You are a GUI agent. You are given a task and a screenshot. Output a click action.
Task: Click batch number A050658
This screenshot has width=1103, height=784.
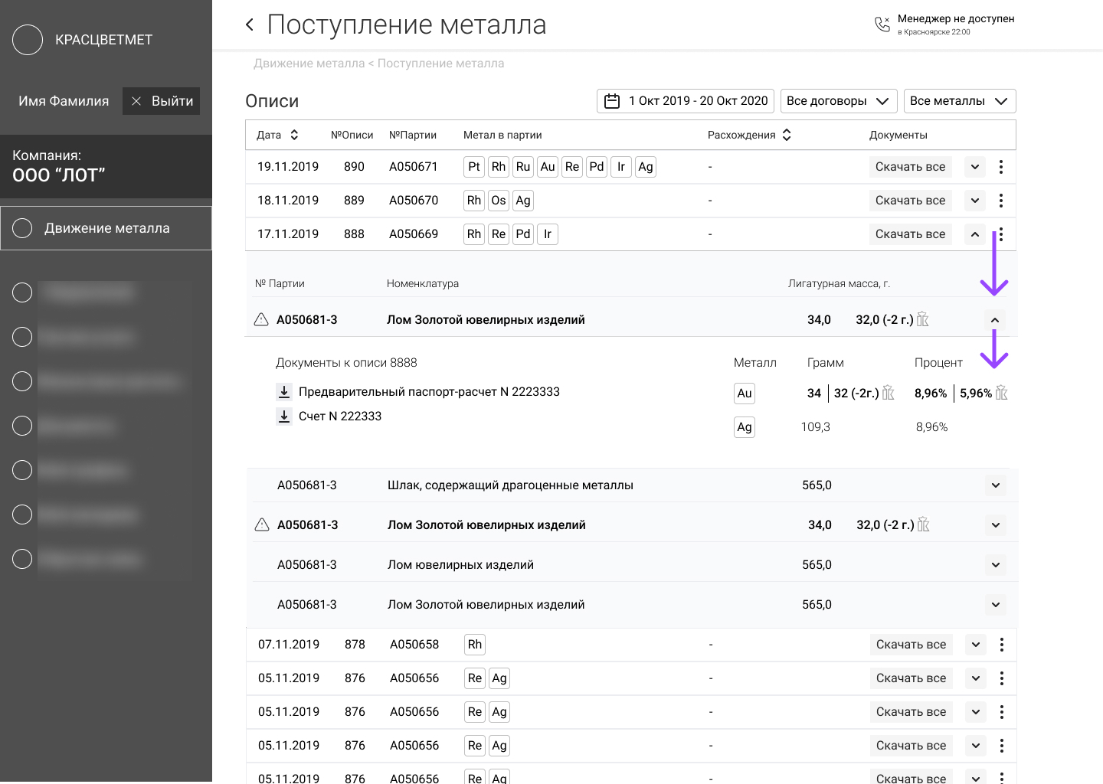414,645
